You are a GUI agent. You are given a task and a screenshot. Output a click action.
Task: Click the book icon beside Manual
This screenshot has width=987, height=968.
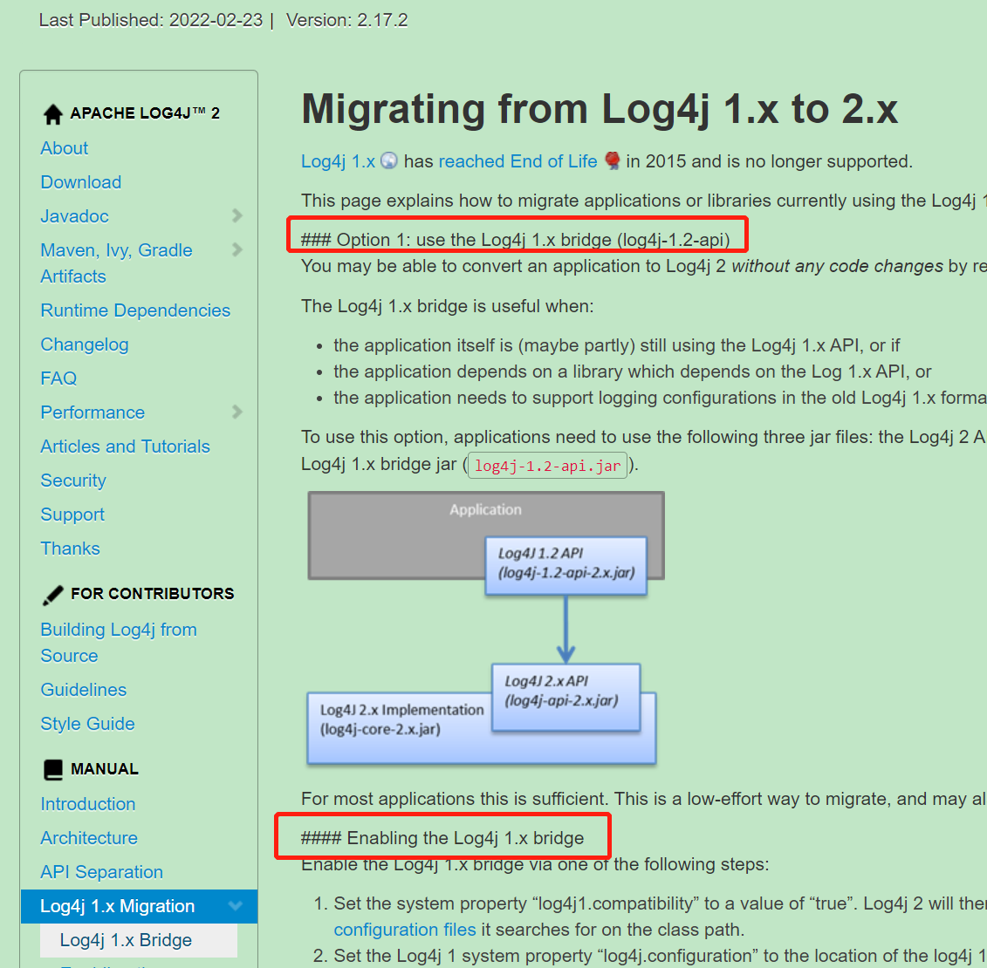coord(53,769)
